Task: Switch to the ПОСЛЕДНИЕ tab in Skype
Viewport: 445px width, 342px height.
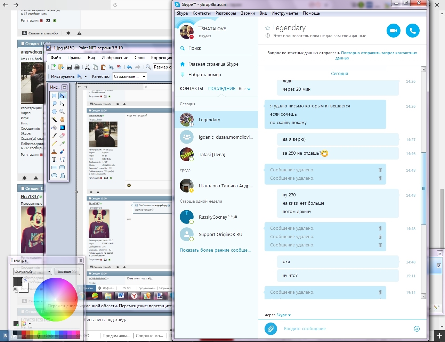Action: tap(222, 89)
